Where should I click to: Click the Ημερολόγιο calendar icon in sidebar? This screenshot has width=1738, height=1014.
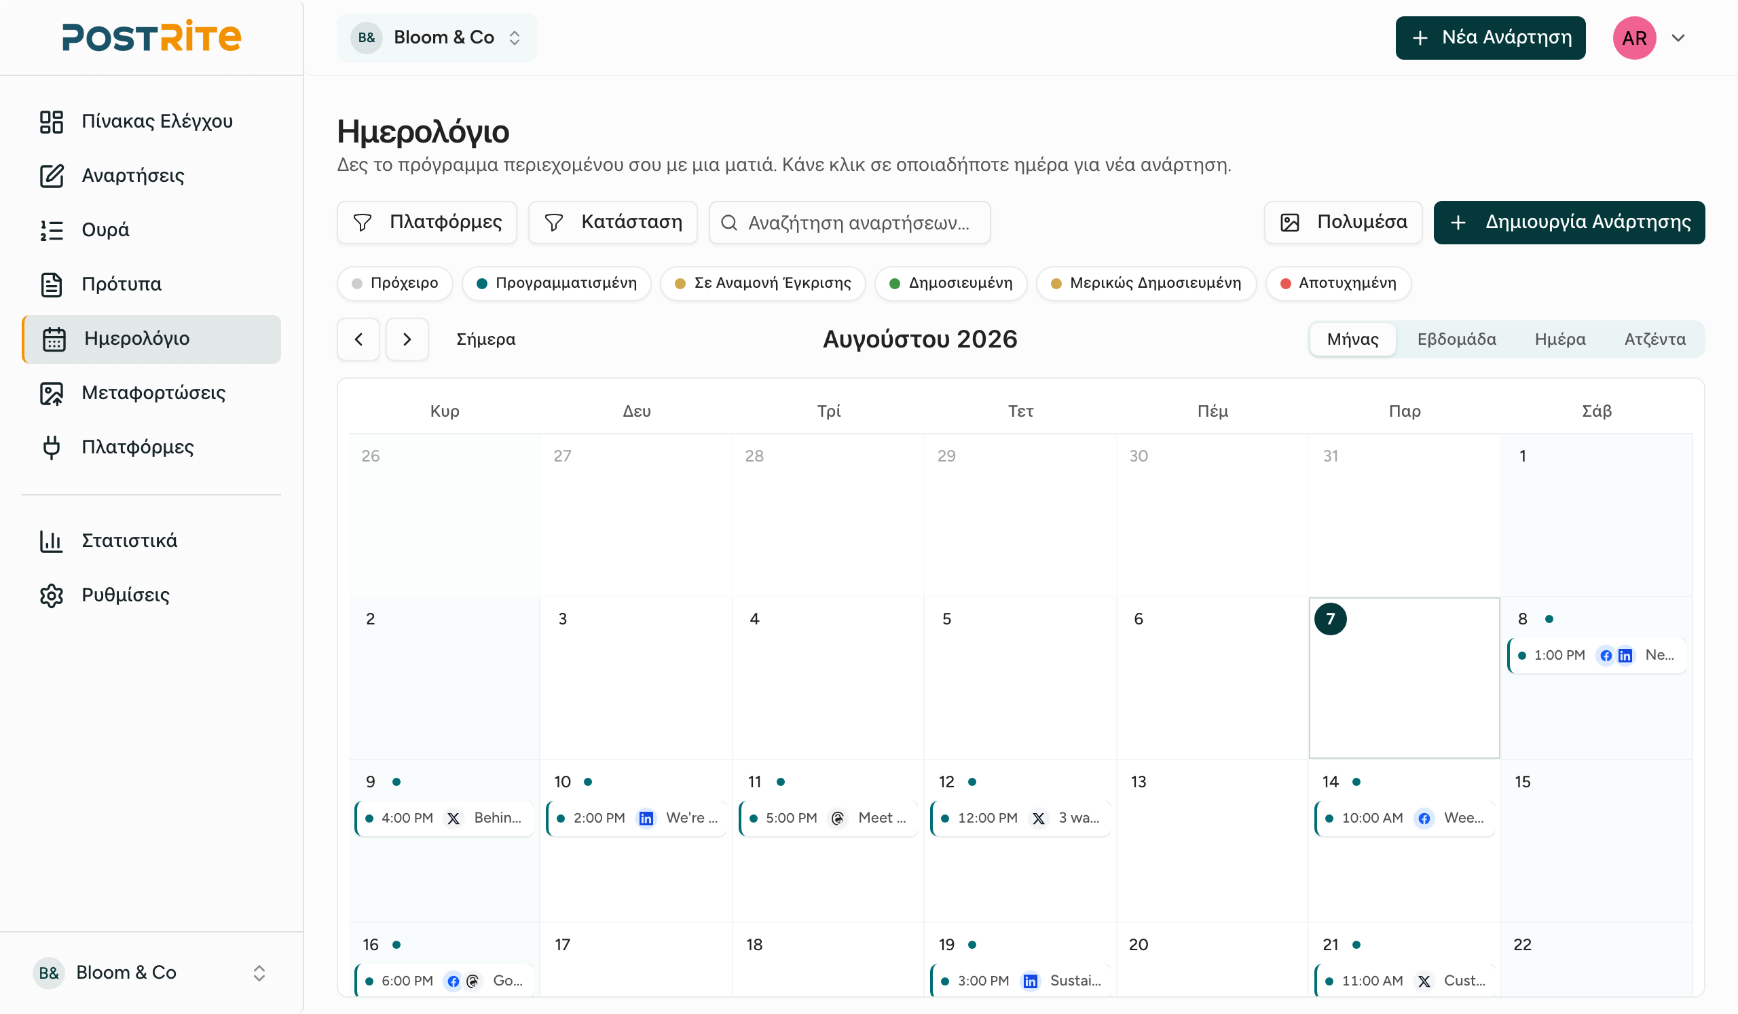click(x=54, y=339)
